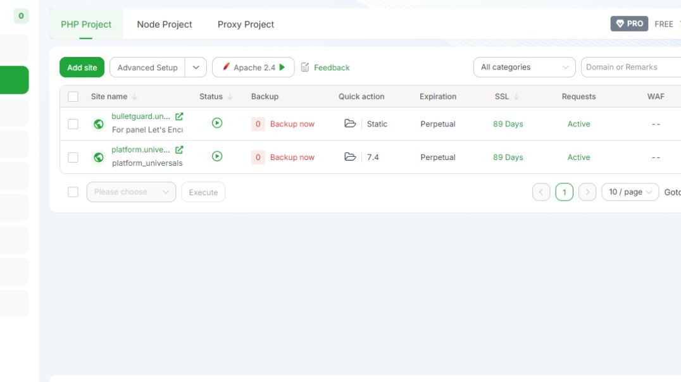Open site directory folder for bulletguard site
This screenshot has width=681, height=382.
(x=351, y=123)
